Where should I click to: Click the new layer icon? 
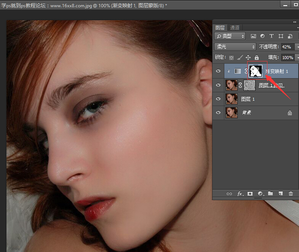[281, 194]
